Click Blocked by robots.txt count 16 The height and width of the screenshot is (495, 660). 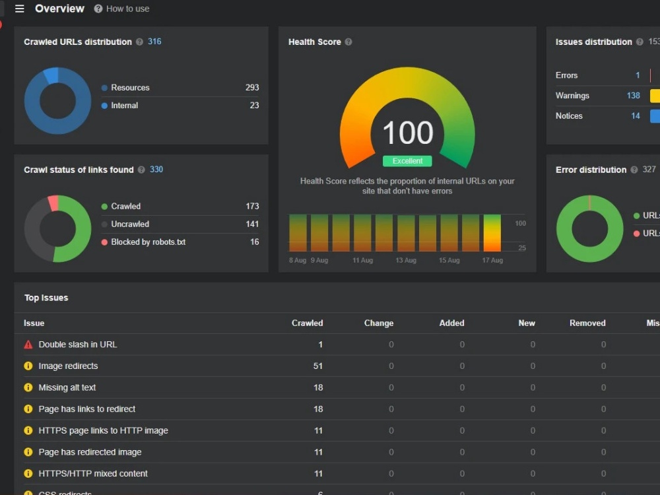[255, 242]
